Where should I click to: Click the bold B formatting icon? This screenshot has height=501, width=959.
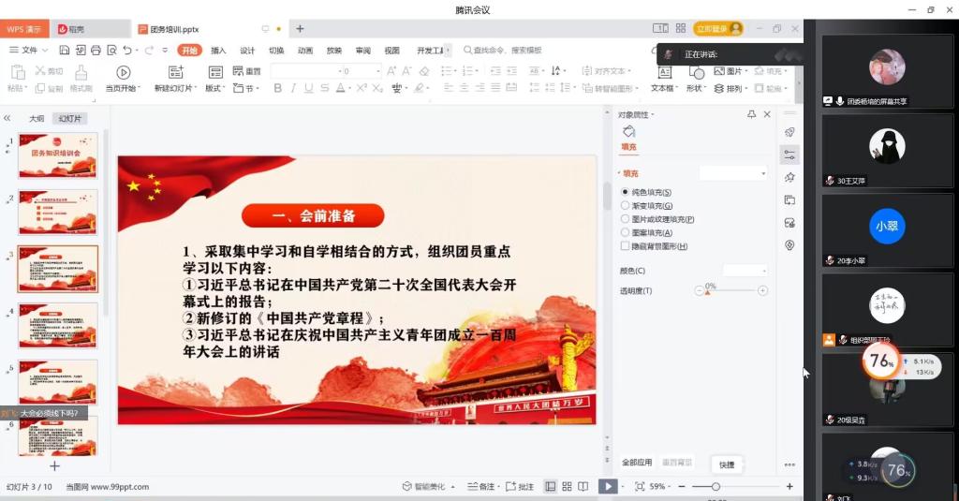tap(278, 88)
